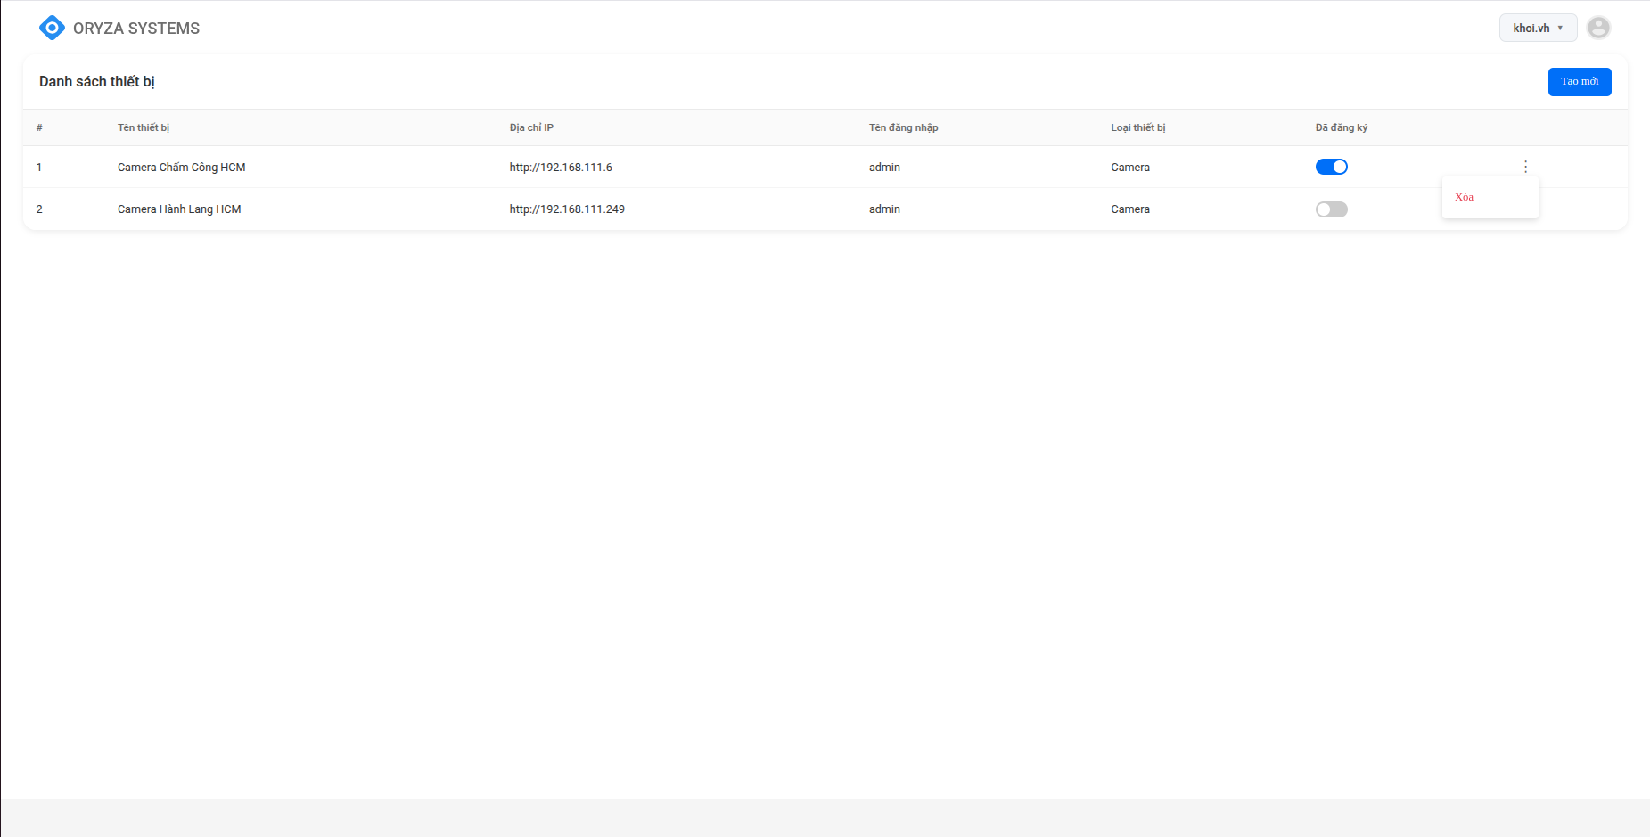Image resolution: width=1650 pixels, height=837 pixels.
Task: Click the Tạo mới button
Action: click(1579, 81)
